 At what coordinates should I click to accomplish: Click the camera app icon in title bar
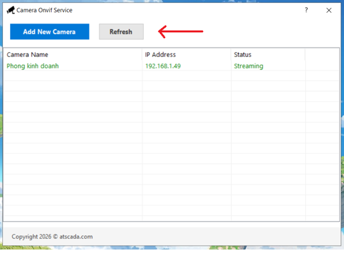click(11, 10)
